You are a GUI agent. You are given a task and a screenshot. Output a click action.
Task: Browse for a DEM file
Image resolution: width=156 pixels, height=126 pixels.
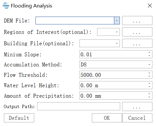tap(137, 21)
